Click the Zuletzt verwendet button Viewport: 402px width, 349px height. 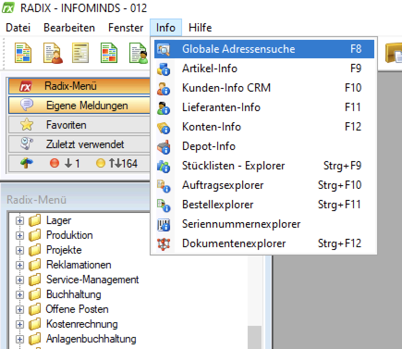coord(79,144)
